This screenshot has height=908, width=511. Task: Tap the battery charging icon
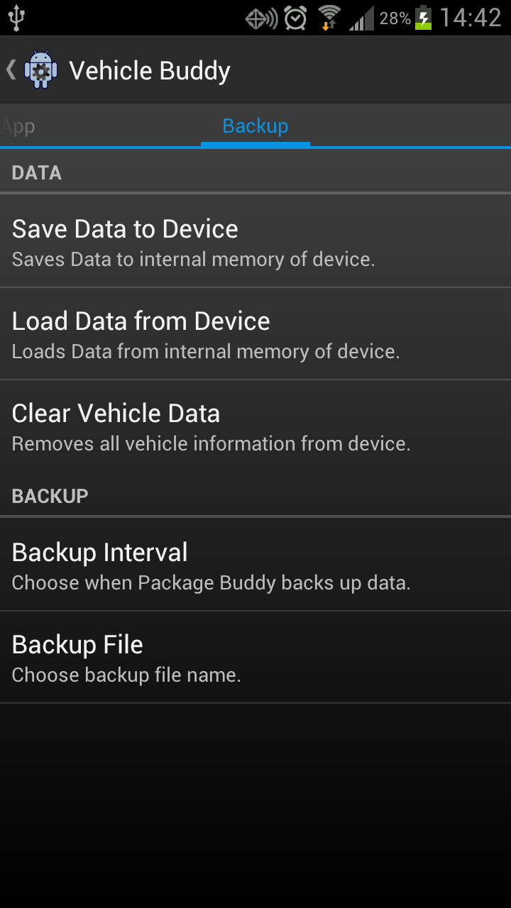(423, 18)
